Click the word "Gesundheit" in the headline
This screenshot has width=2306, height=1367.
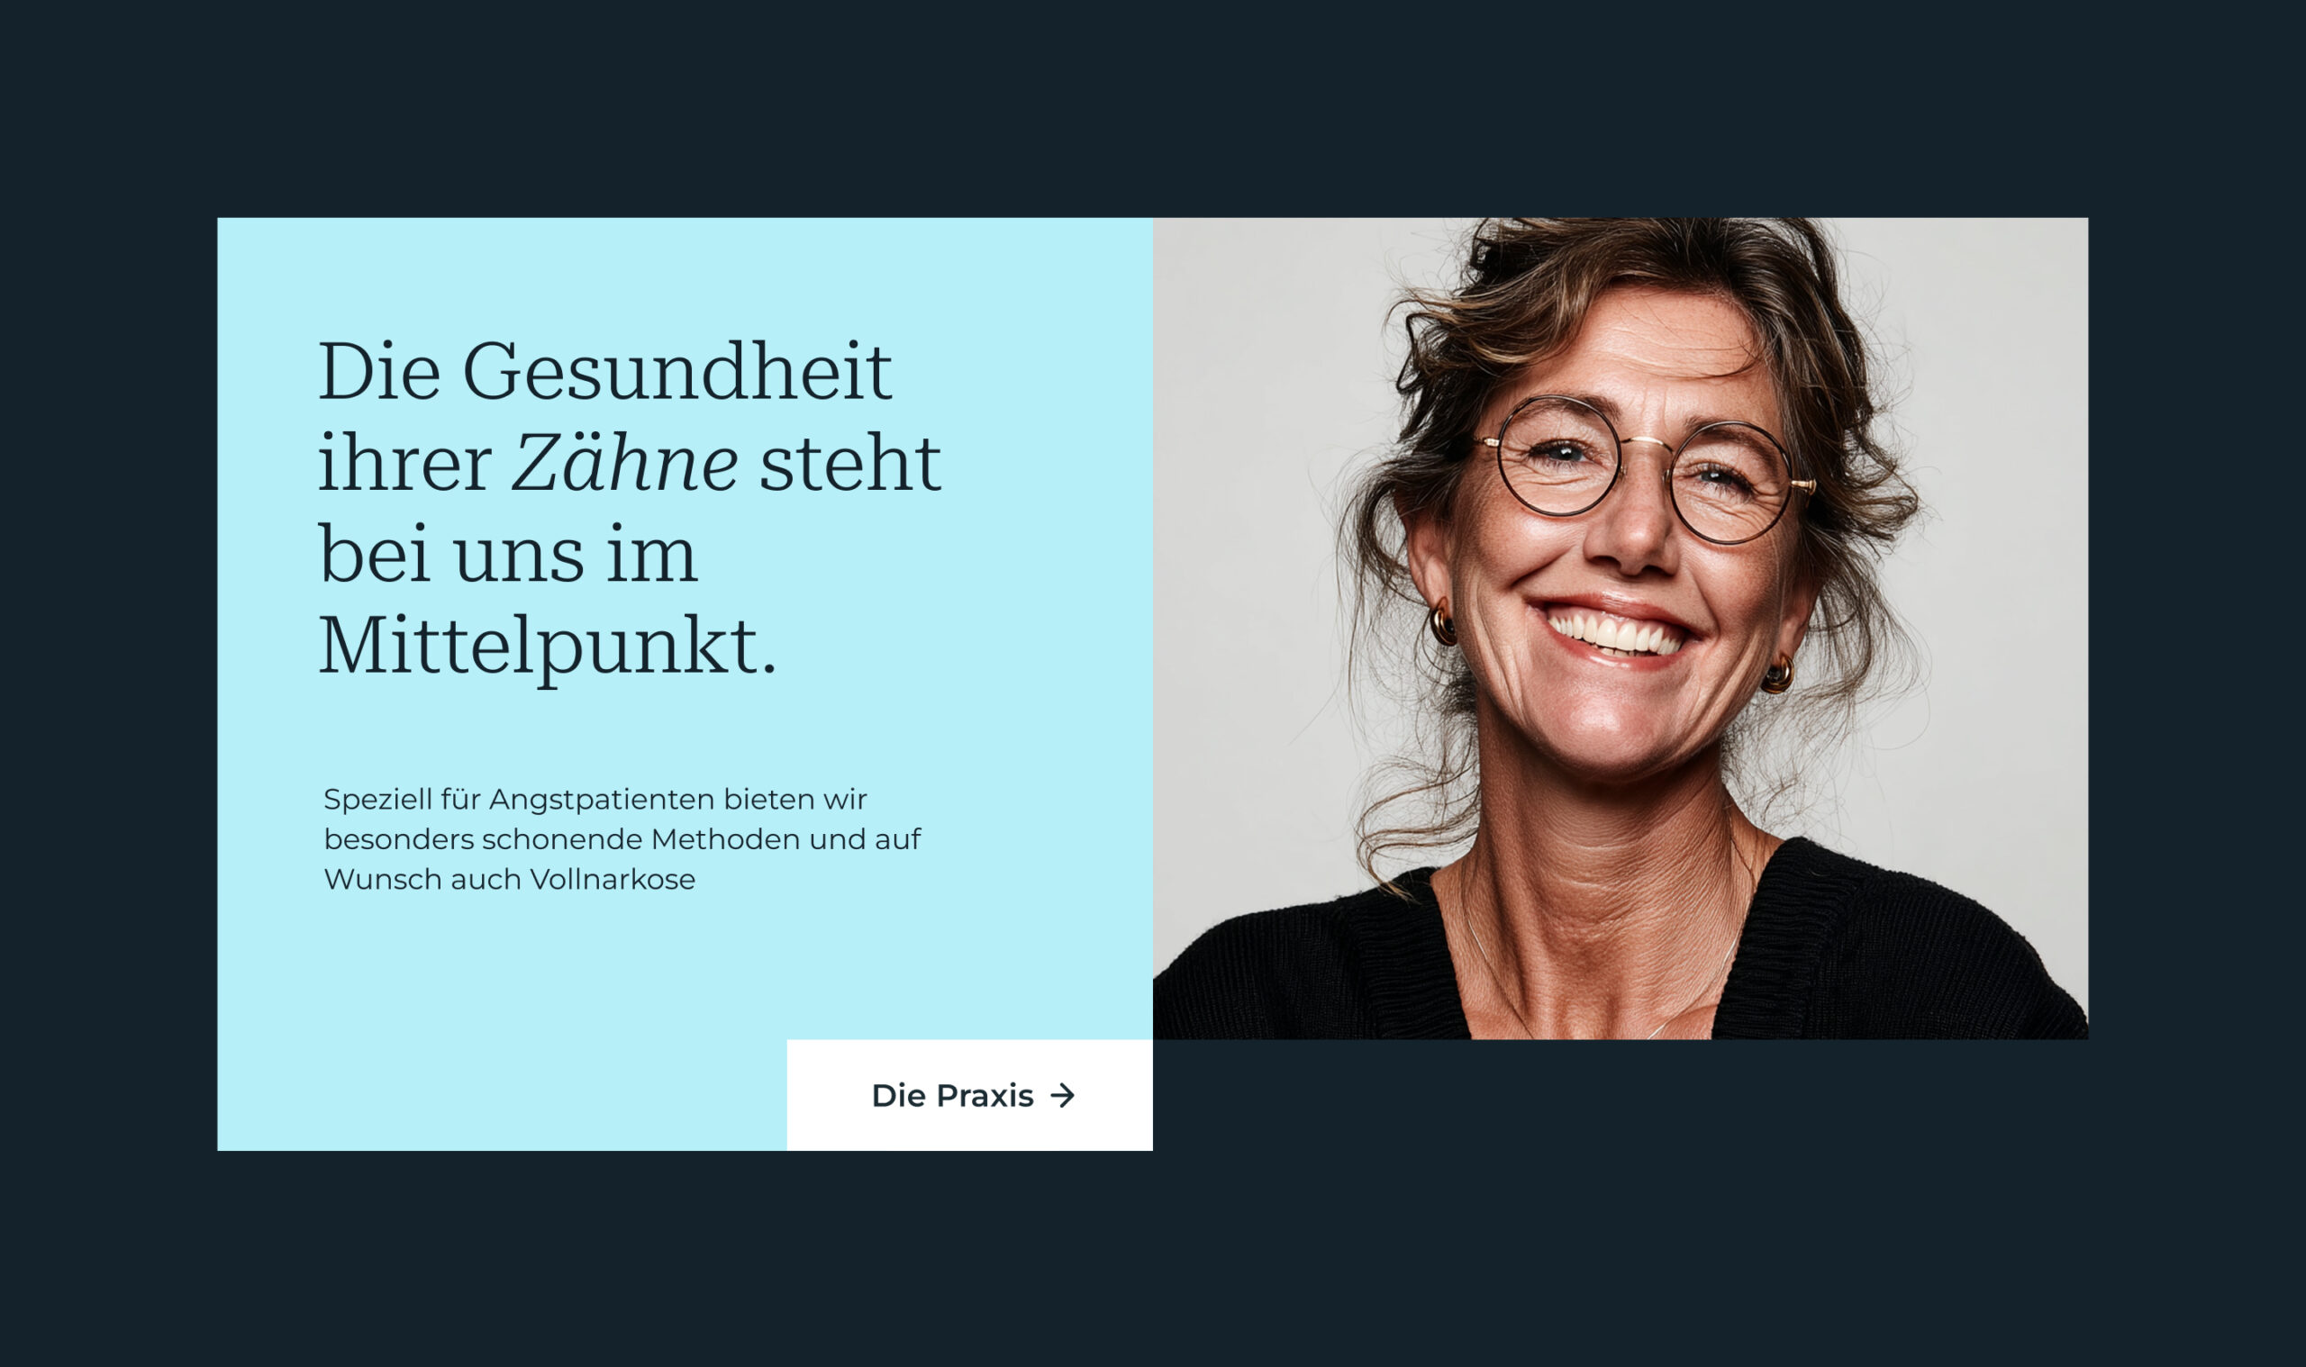coord(677,371)
